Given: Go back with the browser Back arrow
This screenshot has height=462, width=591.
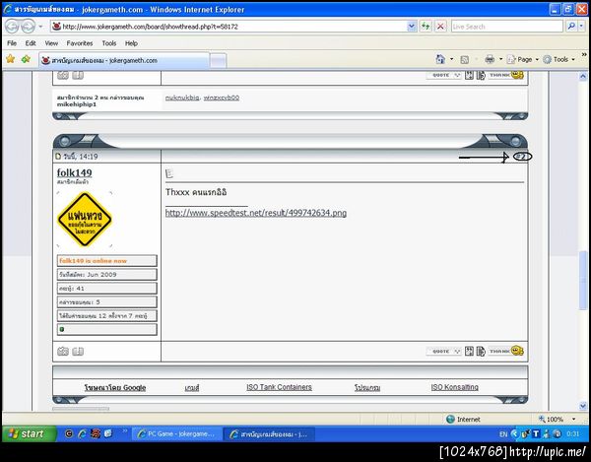Looking at the screenshot, I should click(12, 27).
